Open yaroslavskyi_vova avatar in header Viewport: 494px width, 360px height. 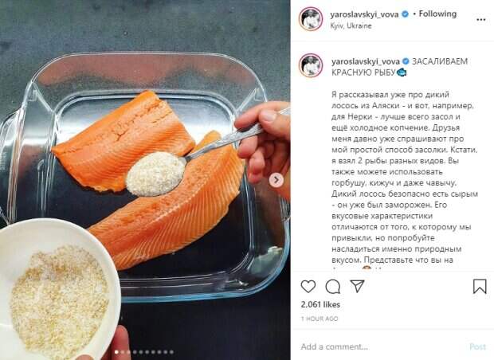tap(311, 19)
